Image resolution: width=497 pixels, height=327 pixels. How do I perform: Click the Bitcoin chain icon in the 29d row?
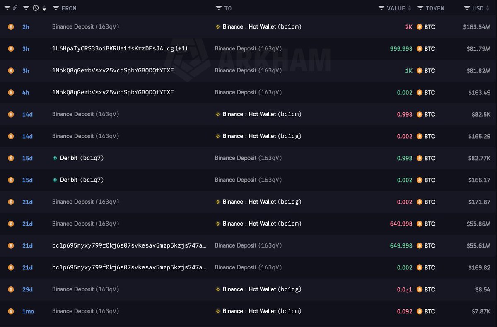11,289
